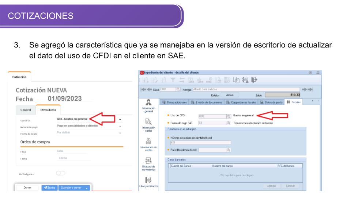Viewport: 351px width, 197px height.
Task: Click the date 01/09/2023
Action: pos(65,98)
